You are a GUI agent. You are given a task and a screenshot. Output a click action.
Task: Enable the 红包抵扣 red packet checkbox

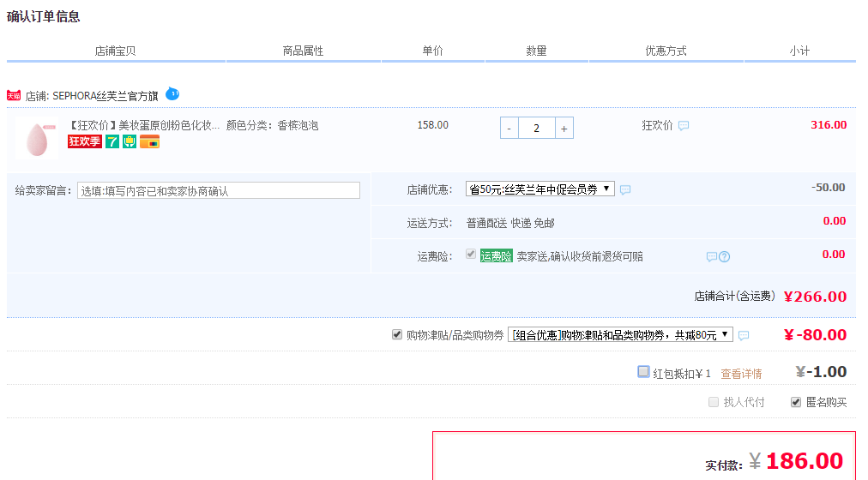(x=643, y=372)
